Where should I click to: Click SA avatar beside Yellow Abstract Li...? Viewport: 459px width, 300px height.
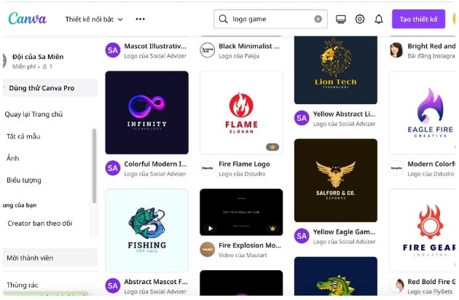(302, 118)
